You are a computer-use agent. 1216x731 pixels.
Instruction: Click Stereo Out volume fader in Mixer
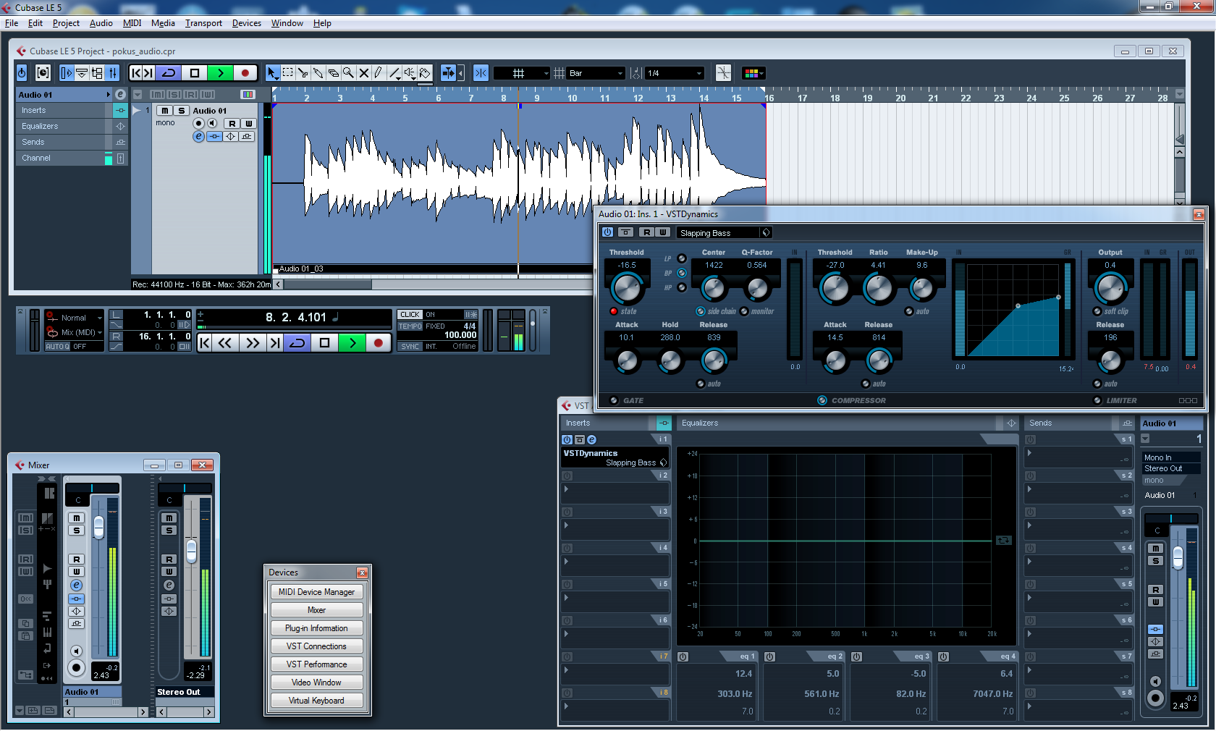pyautogui.click(x=191, y=552)
